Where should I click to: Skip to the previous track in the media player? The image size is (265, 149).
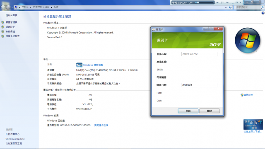[217, 2]
